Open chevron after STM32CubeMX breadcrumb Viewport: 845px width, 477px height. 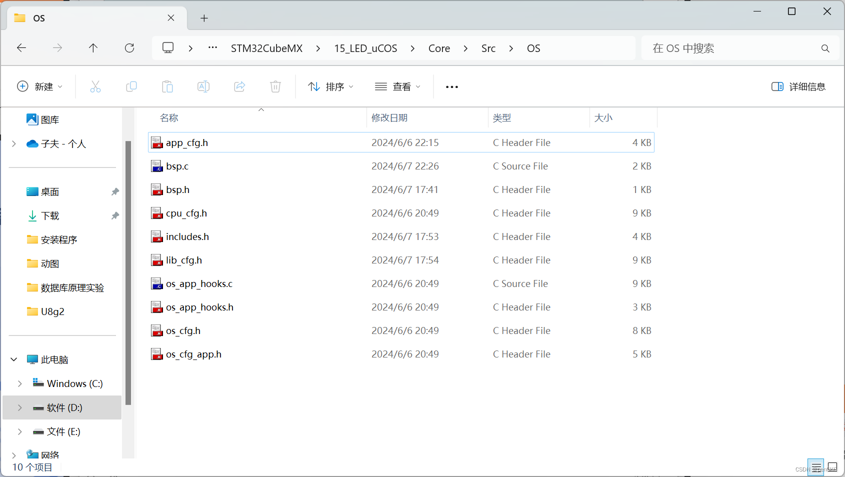coord(318,48)
